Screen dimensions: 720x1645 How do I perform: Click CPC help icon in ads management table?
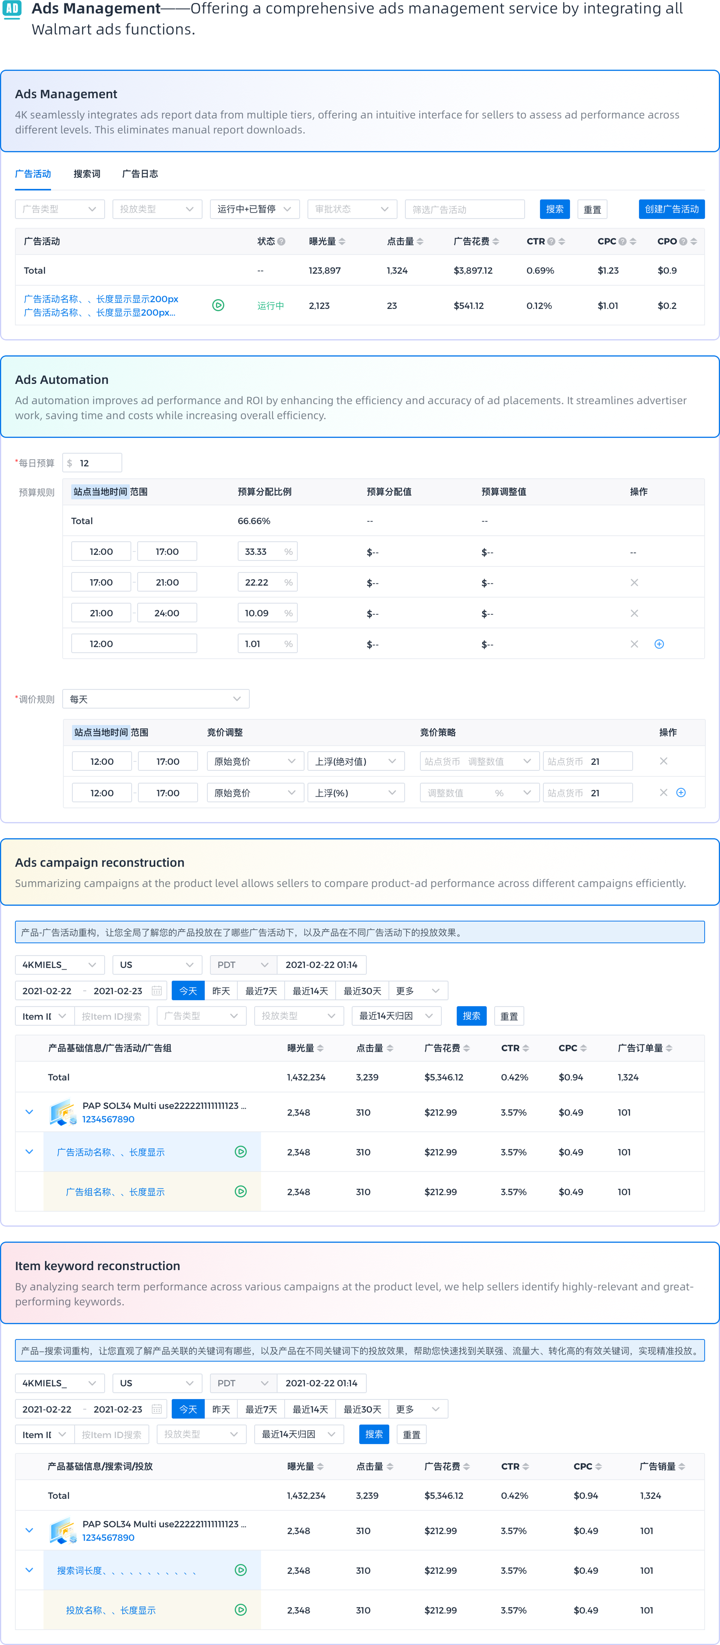[622, 241]
